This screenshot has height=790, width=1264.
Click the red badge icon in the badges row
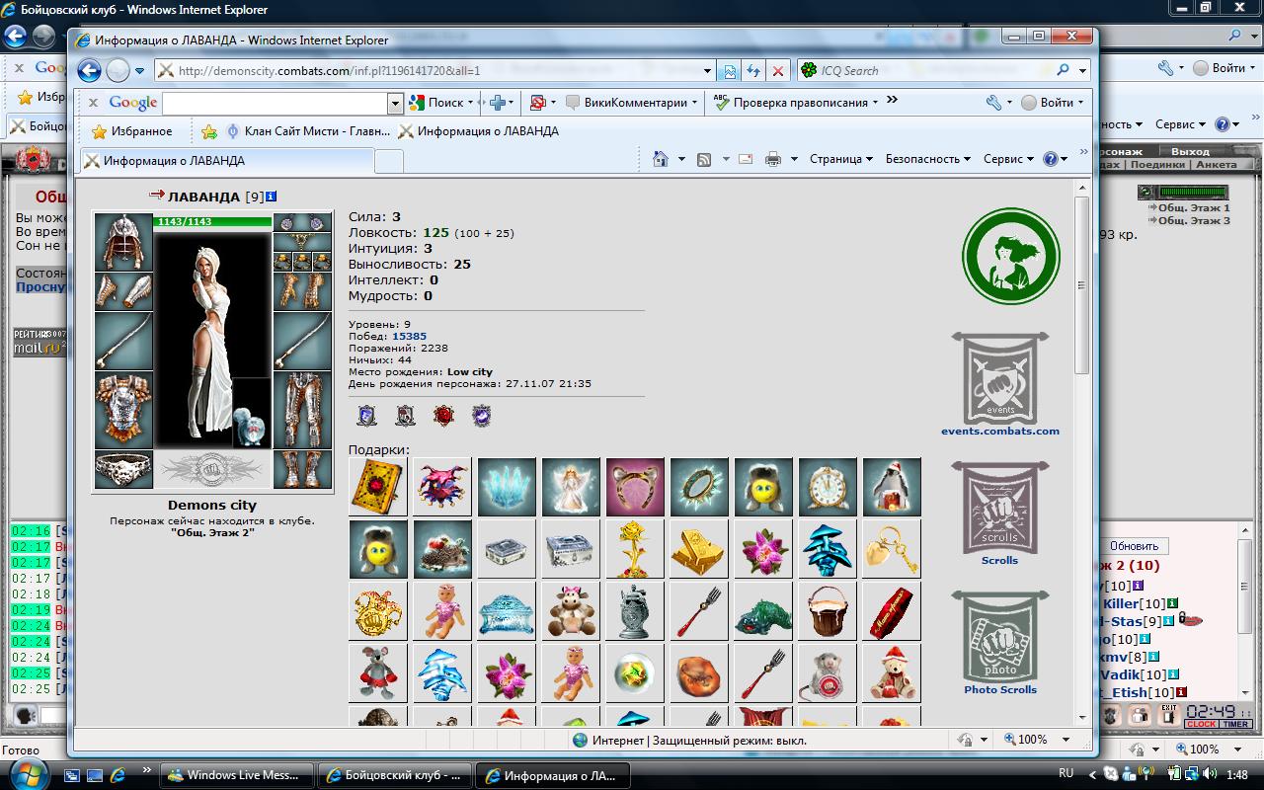tap(443, 416)
